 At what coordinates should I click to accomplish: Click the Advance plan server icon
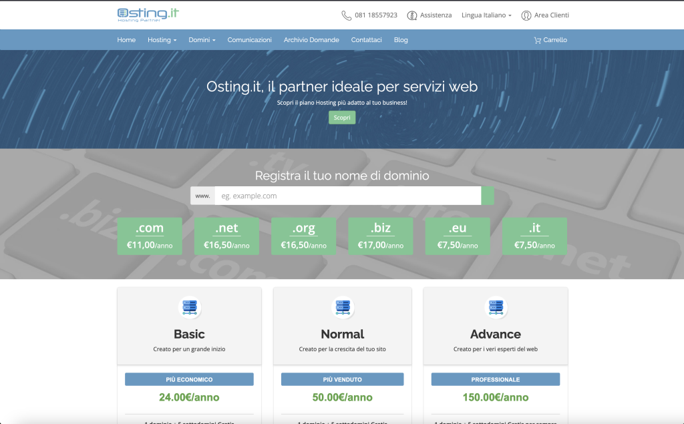pos(495,307)
